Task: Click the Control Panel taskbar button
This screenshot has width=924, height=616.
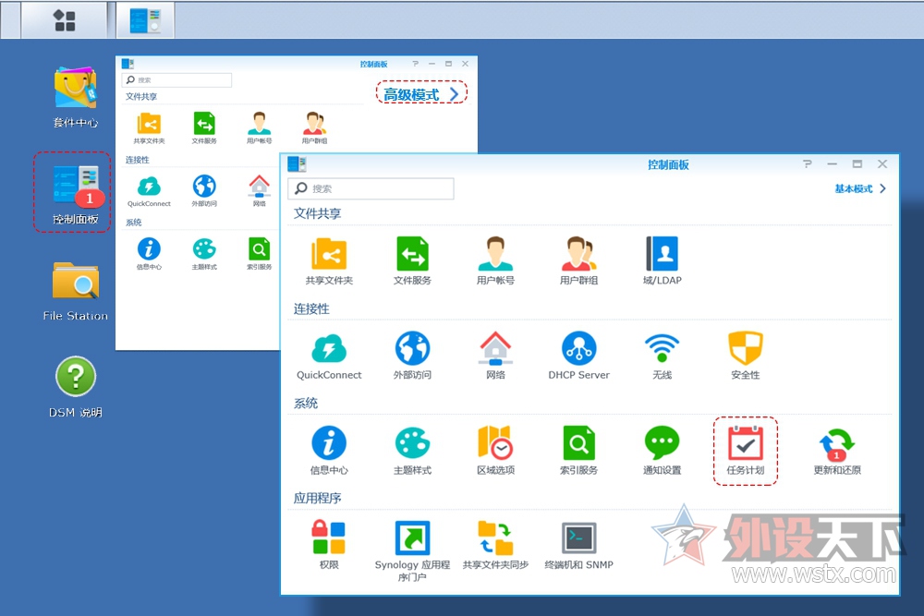Action: (145, 20)
